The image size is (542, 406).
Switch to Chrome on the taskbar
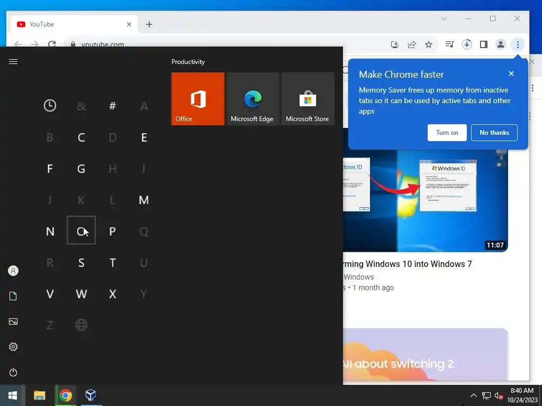(x=65, y=395)
